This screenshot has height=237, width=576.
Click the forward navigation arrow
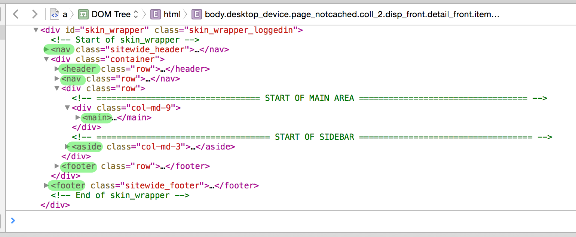pyautogui.click(x=34, y=14)
